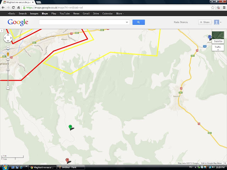Select the Maghiarii ne-secui browser tab
The height and width of the screenshot is (170, 227).
pyautogui.click(x=18, y=2)
